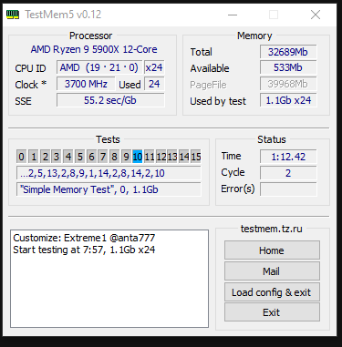Select test box 13
Image resolution: width=342 pixels, height=347 pixels.
[172, 157]
